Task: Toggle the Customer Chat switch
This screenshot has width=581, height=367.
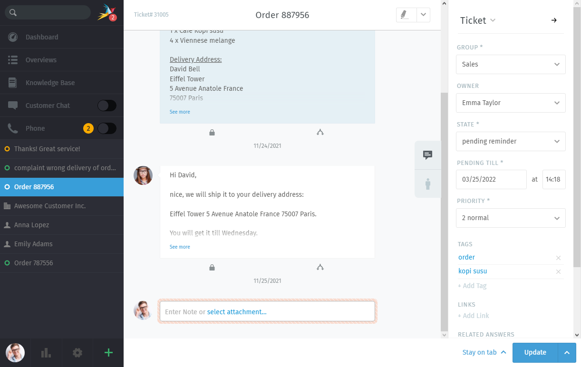Action: [x=107, y=106]
